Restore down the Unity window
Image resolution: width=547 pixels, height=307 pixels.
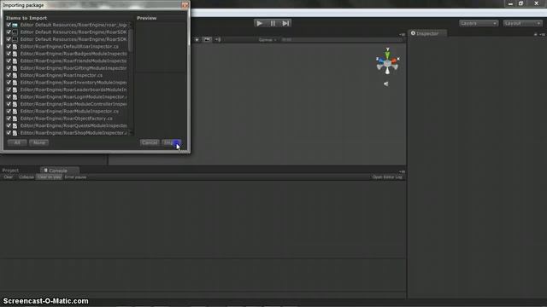click(x=521, y=3)
